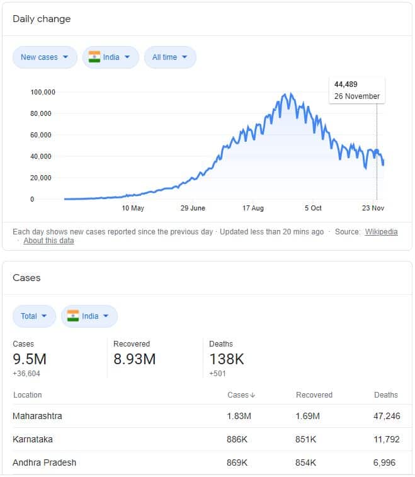415x477 pixels.
Task: Expand the All time range dropdown
Action: click(170, 57)
